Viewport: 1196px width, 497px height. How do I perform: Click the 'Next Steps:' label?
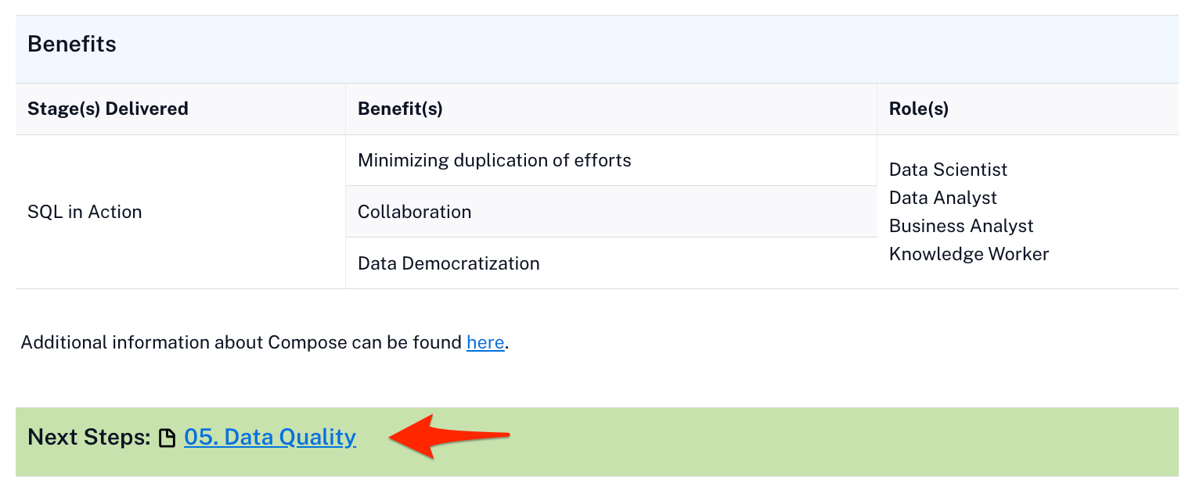coord(88,437)
